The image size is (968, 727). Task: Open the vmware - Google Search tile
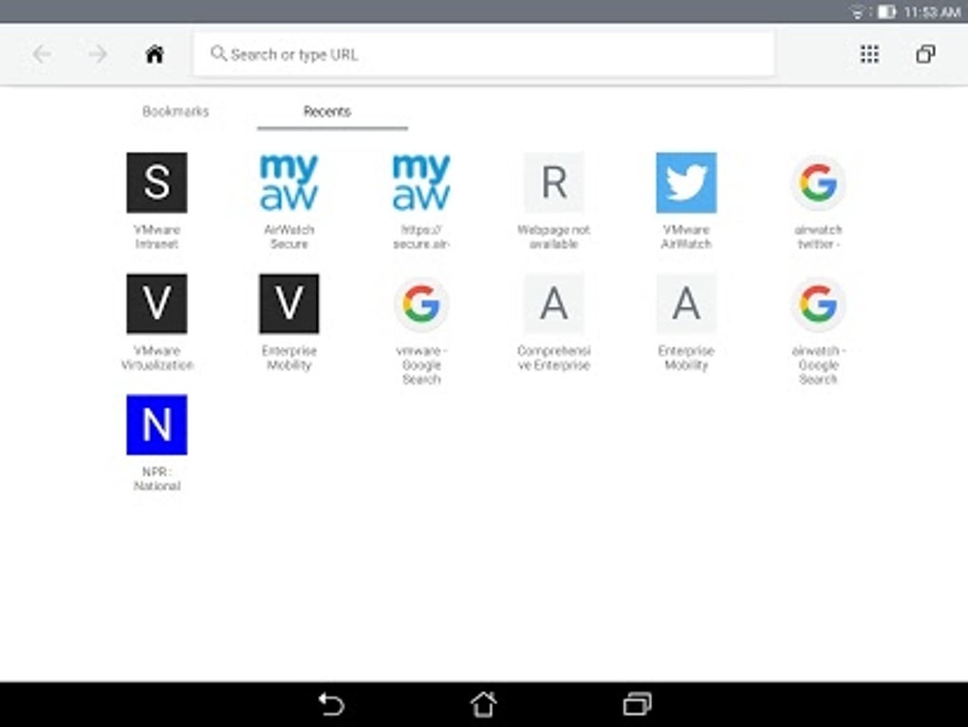coord(421,304)
